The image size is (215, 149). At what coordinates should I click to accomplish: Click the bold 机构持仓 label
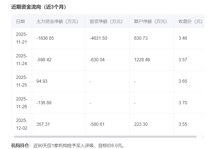20,145
